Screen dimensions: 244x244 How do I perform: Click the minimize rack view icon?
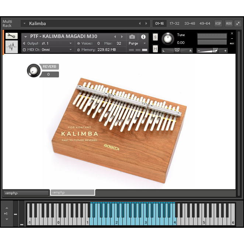[x=238, y=24]
